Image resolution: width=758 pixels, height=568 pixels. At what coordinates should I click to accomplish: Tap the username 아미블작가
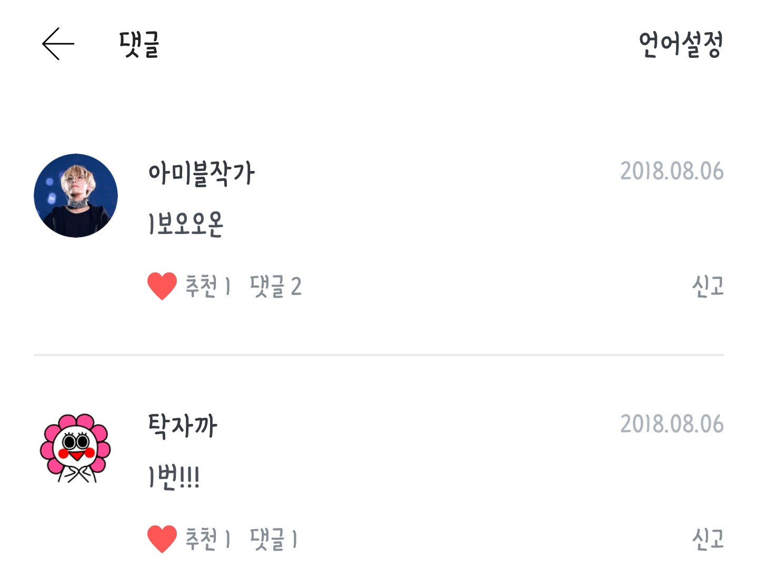pyautogui.click(x=201, y=173)
